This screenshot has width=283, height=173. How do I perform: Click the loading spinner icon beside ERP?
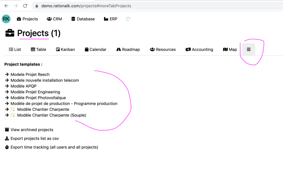[x=128, y=19]
